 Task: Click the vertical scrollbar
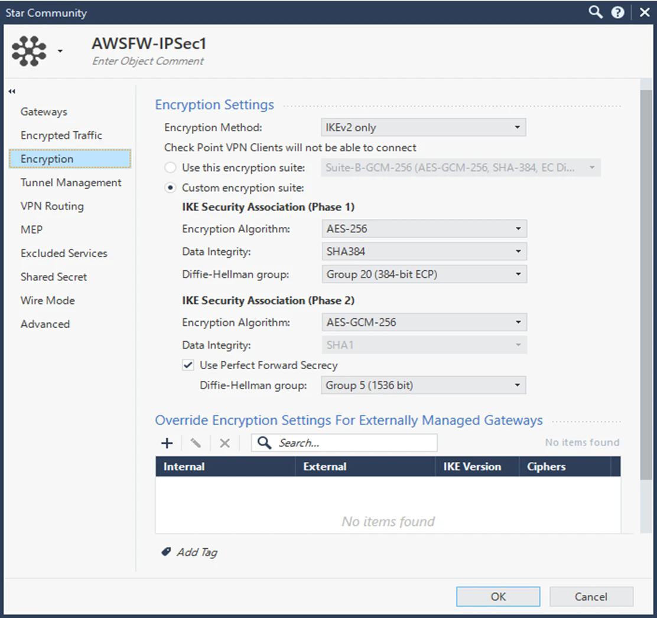(646, 285)
